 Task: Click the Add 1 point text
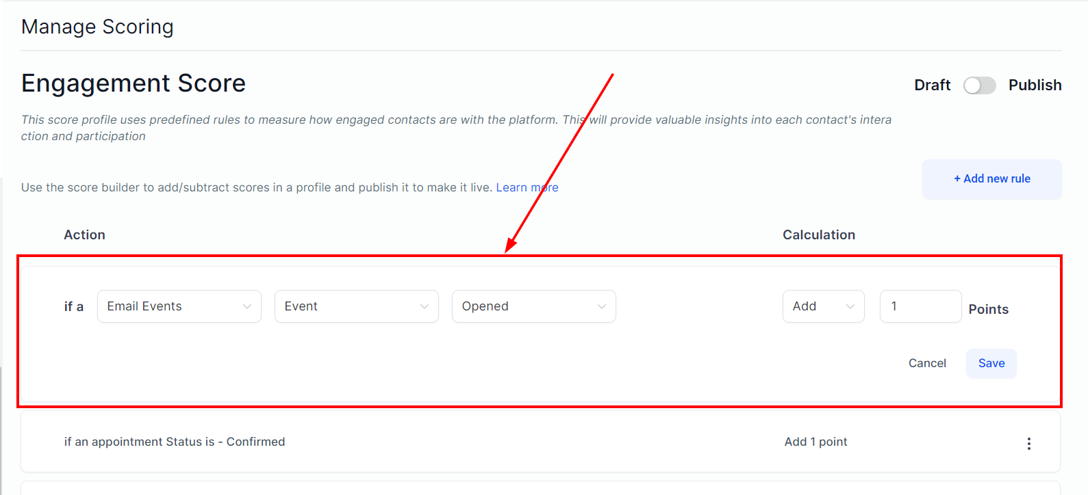[815, 442]
